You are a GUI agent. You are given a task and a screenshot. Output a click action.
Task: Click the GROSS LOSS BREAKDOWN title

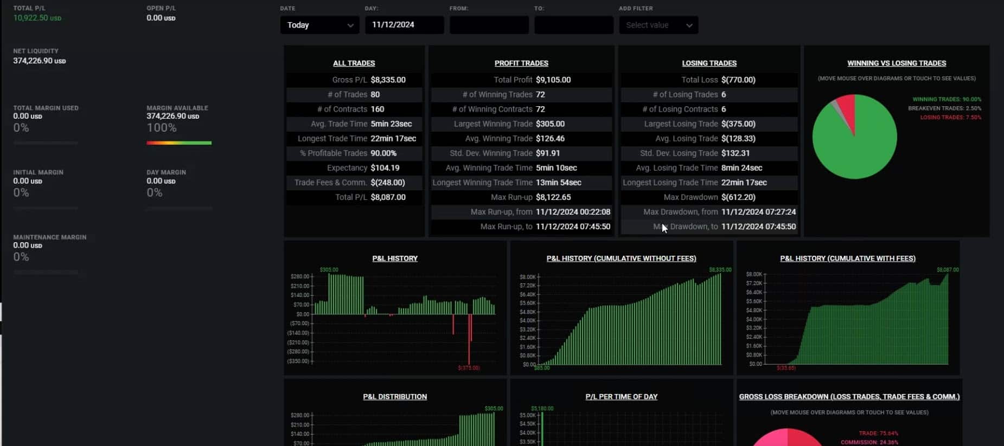click(849, 397)
